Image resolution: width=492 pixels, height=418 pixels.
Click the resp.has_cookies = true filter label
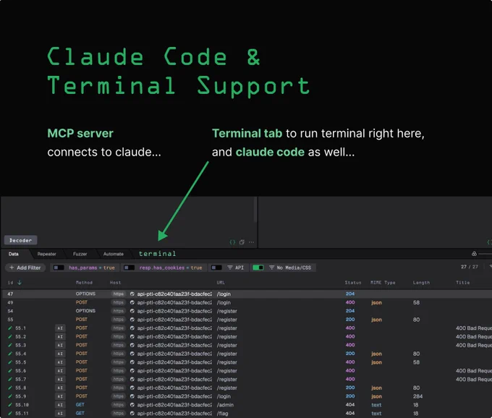171,268
